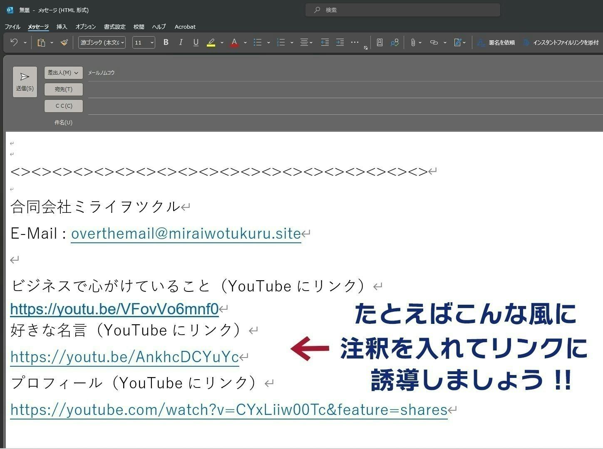Image resolution: width=603 pixels, height=449 pixels.
Task: Click the 宛先 recipient input field
Action: [x=345, y=89]
